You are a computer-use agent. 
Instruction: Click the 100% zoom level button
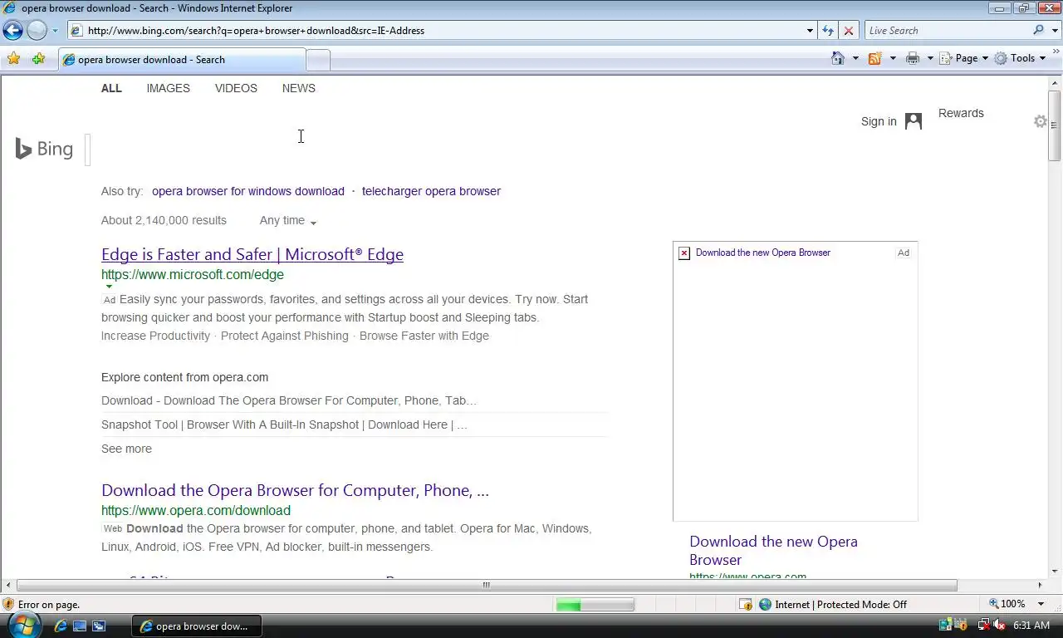click(x=1007, y=604)
